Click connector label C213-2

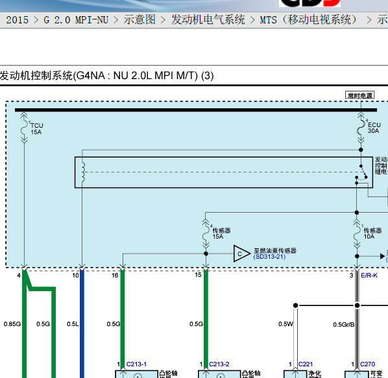(219, 364)
